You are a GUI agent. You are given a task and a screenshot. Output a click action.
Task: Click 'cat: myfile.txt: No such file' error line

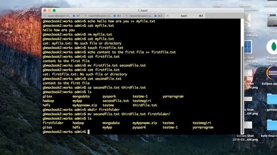coord(82,43)
